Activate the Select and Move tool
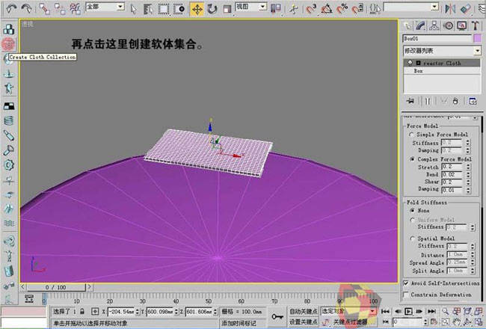Screen dimensions: 486x329 (x=197, y=9)
